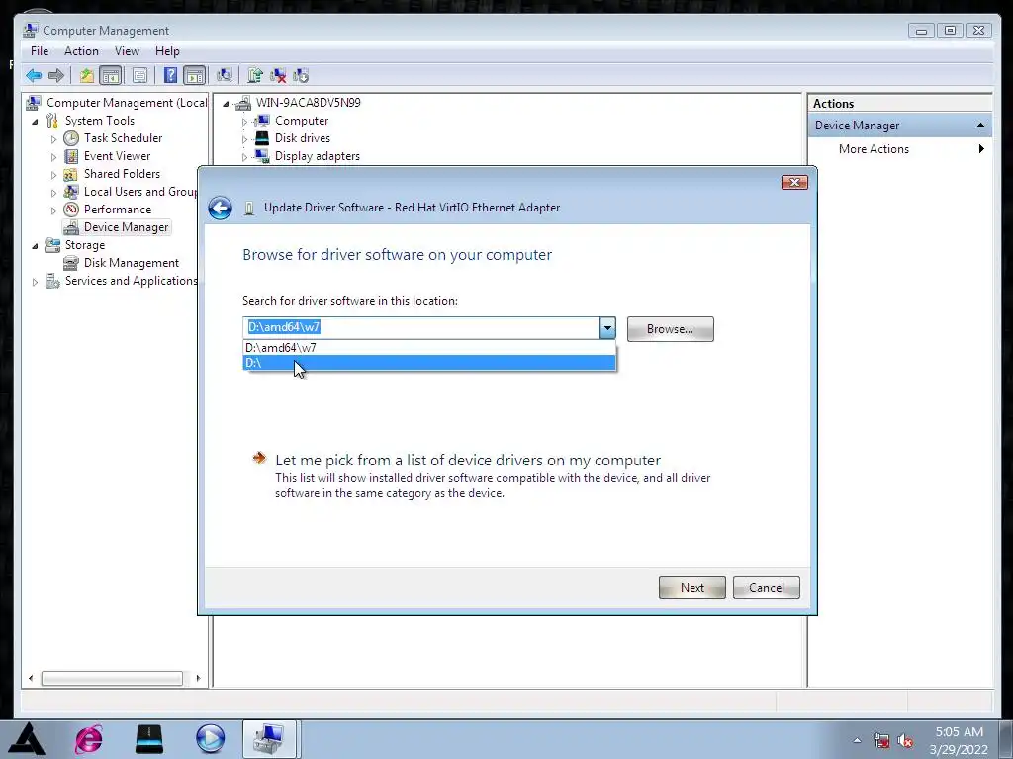The width and height of the screenshot is (1013, 759).
Task: Click the muted volume tray icon
Action: click(x=905, y=741)
